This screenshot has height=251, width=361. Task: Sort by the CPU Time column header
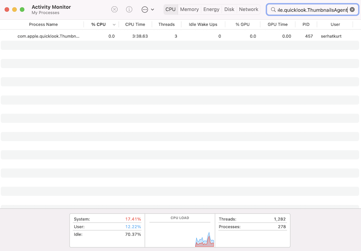(135, 24)
